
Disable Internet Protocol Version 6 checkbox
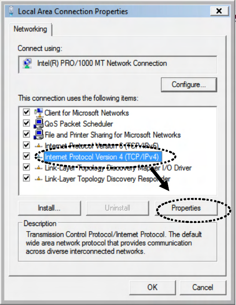coord(26,145)
